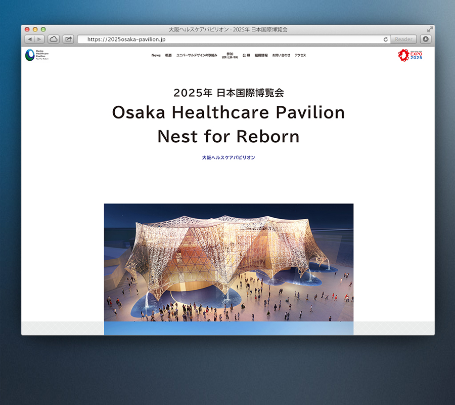Reload the page with refresh icon
Viewport: 455px width, 405px height.
(386, 39)
